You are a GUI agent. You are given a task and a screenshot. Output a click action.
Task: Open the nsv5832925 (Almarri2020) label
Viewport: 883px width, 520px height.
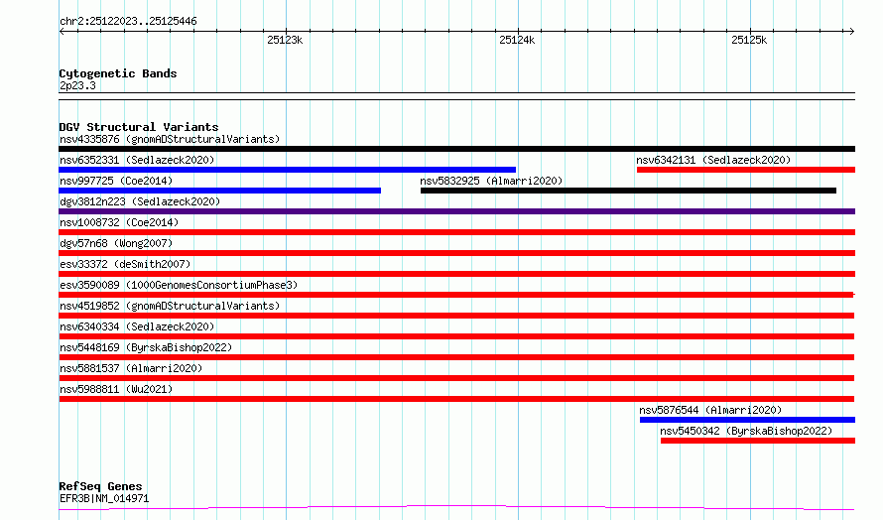pyautogui.click(x=491, y=181)
